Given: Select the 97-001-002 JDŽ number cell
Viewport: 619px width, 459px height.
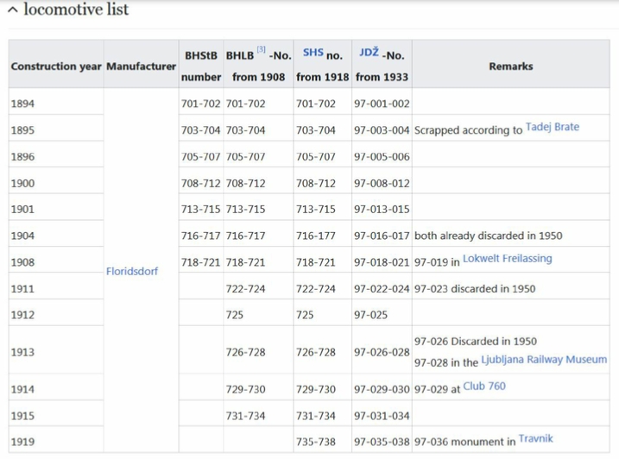Looking at the screenshot, I should click(381, 104).
